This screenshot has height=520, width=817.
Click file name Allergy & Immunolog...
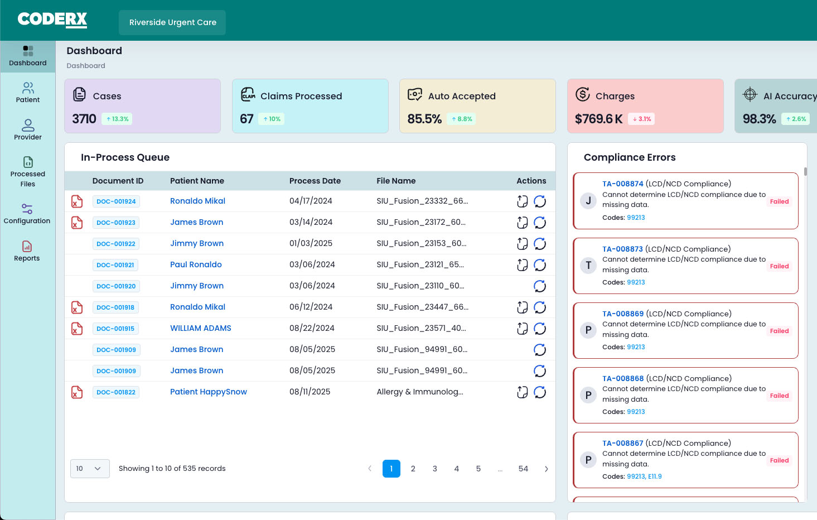coord(420,392)
